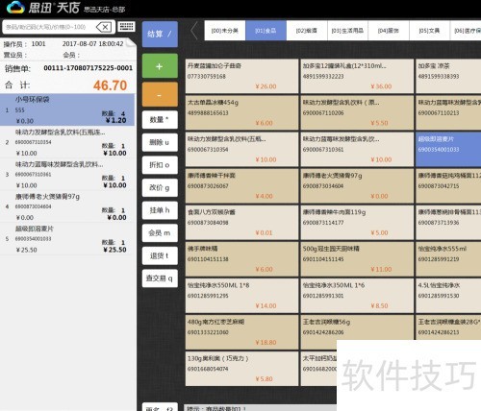Screen dimensions: 481x411
Task: Select cart row 2 barcode 6900067310354
Action: tap(67, 142)
